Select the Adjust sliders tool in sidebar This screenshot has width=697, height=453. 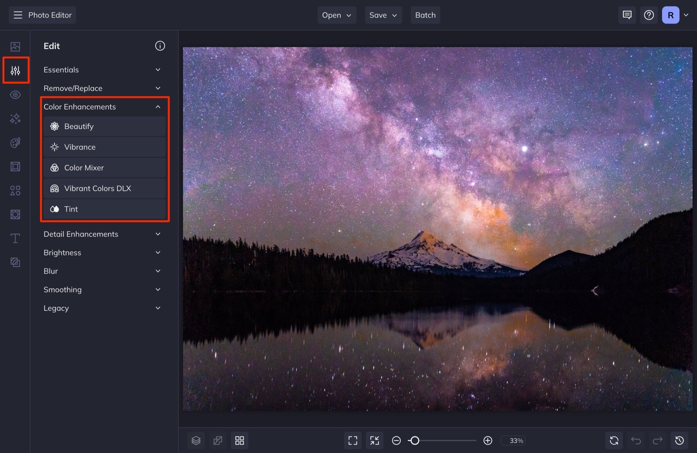[15, 70]
